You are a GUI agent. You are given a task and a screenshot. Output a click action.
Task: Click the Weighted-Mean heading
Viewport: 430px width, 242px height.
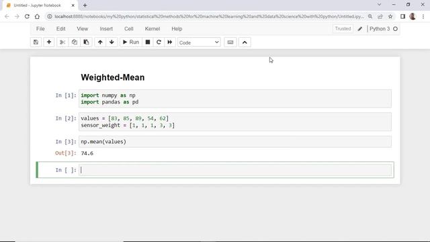coord(113,77)
